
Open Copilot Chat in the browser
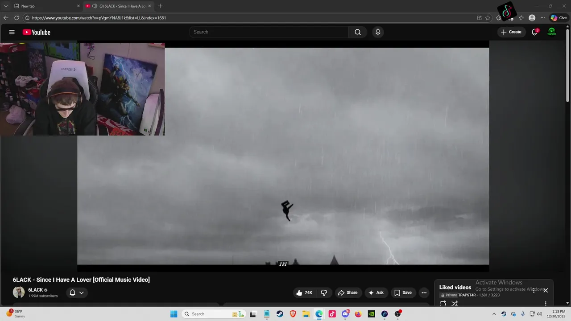click(559, 18)
